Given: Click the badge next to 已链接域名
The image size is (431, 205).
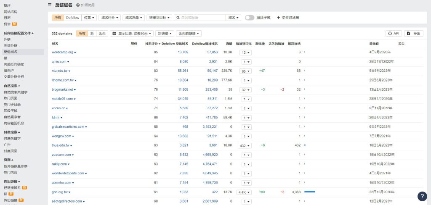Looking at the screenshot, I should click(24, 188).
